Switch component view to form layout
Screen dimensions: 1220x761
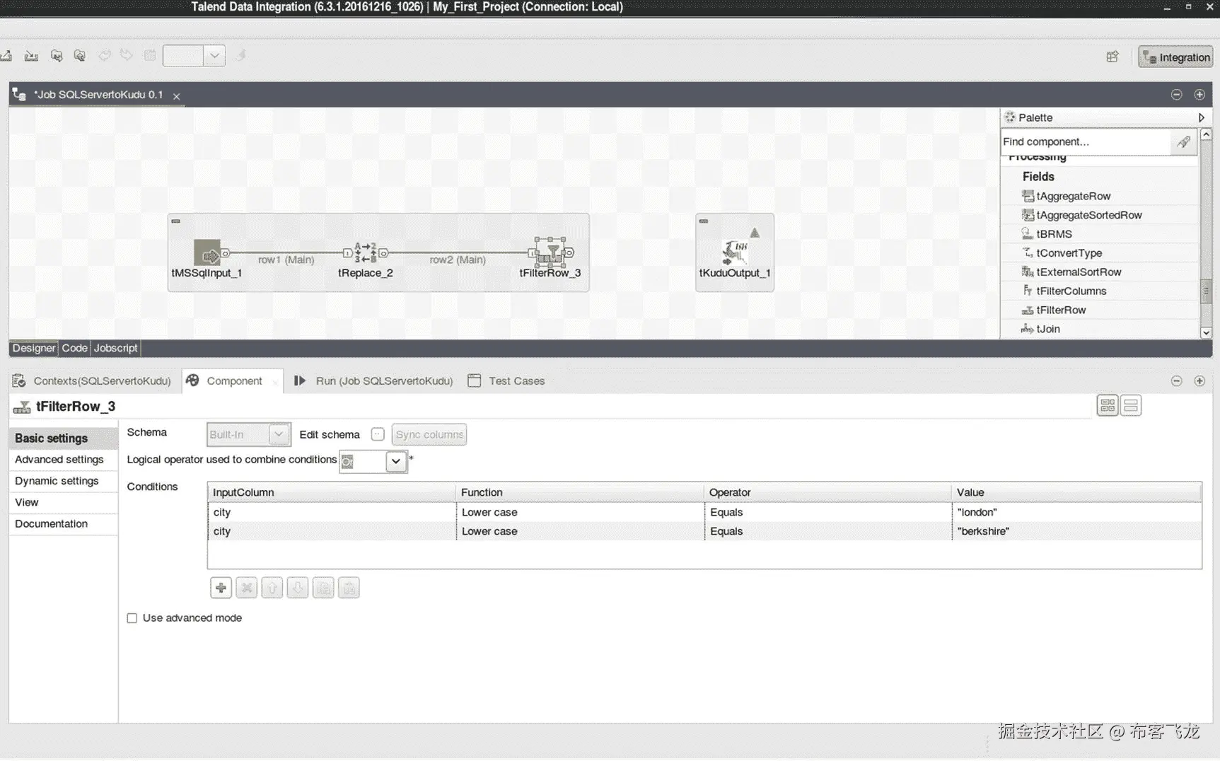[x=1131, y=405]
